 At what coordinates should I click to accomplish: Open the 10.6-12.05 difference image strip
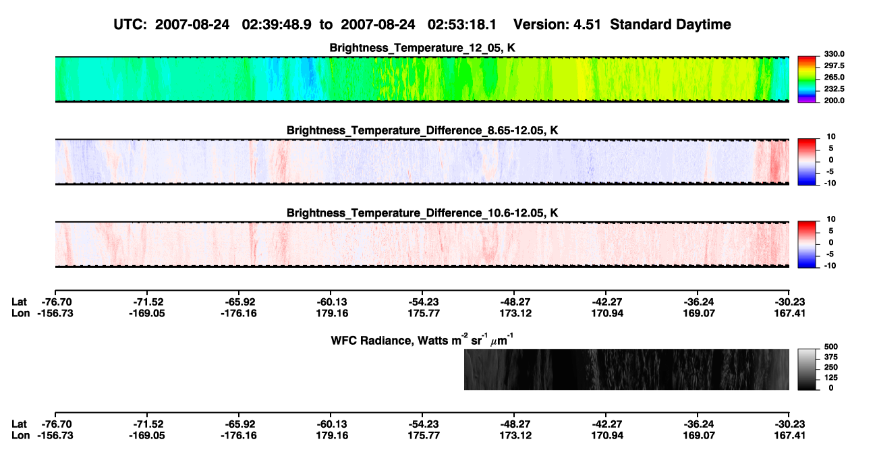(x=422, y=244)
